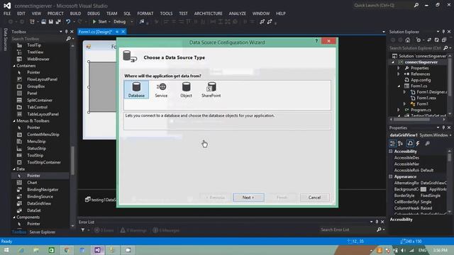The width and height of the screenshot is (454, 255).
Task: Click the Solution Explorer Home icon
Action: [408, 40]
